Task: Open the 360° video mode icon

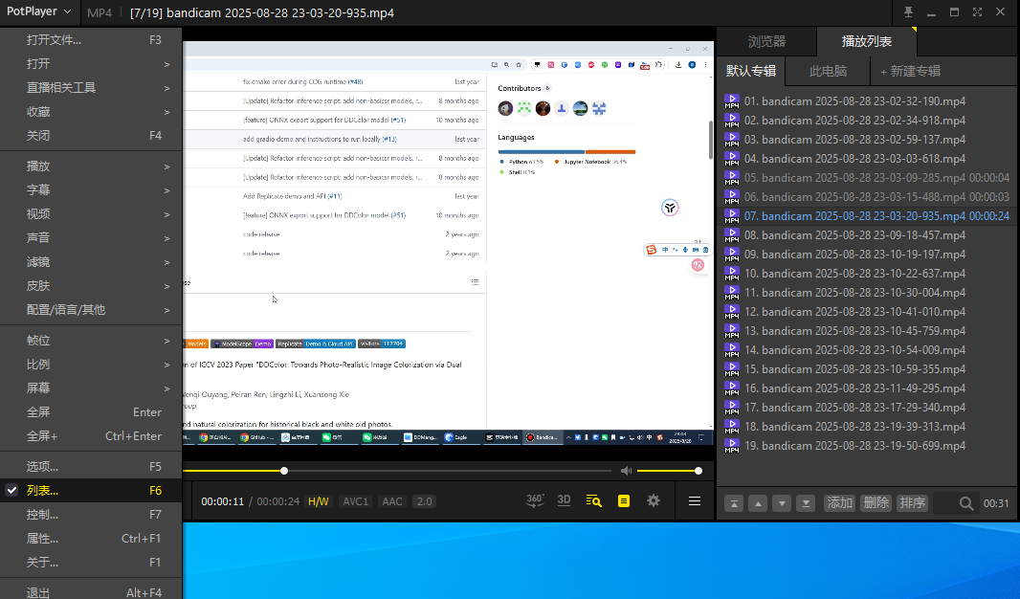Action: 536,500
